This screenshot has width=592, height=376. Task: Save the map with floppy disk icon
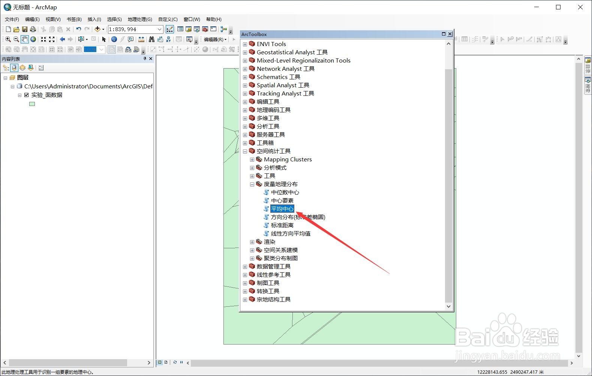pyautogui.click(x=24, y=29)
